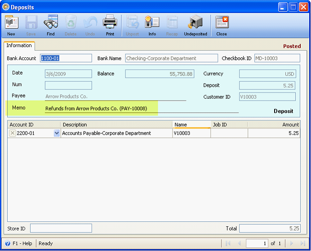The width and height of the screenshot is (311, 251).
Task: Click the Bank Account field 1100-01
Action: click(x=66, y=58)
